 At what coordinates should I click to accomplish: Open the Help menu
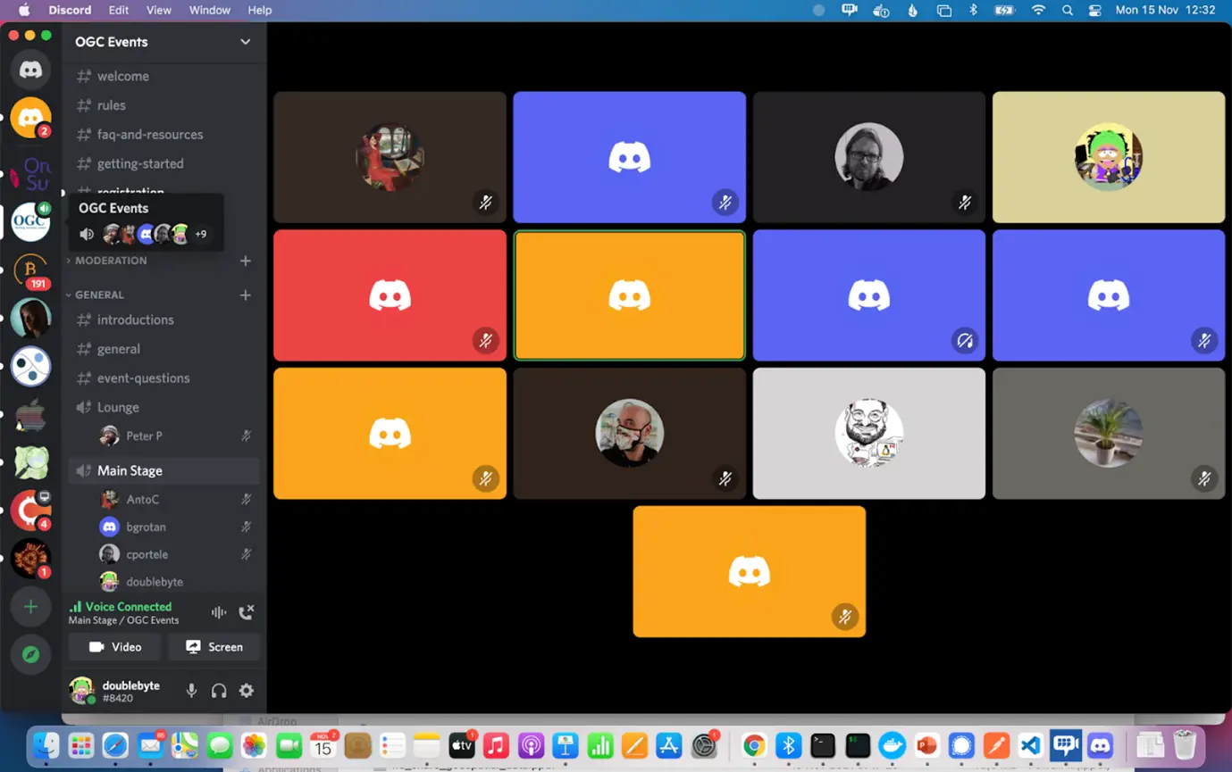(x=259, y=11)
